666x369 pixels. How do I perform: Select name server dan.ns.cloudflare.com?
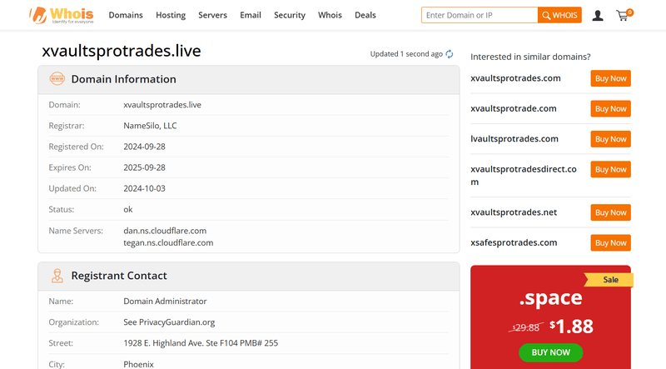point(165,231)
